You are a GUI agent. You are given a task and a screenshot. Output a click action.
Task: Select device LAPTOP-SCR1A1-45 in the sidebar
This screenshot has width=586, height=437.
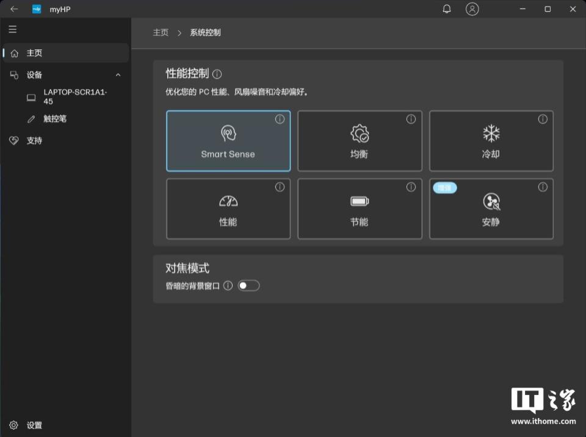73,97
